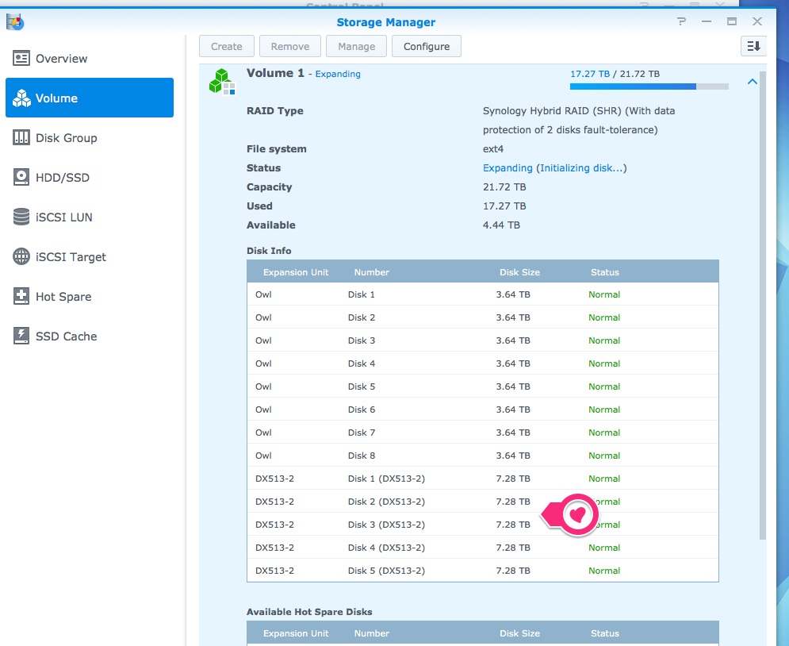Viewport: 789px width, 646px height.
Task: Select the Disk 2 (DX513-2) row
Action: [483, 502]
